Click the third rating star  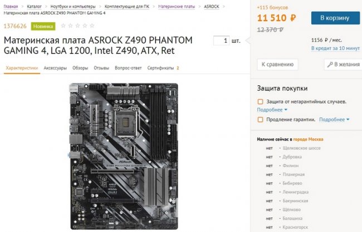click(77, 26)
